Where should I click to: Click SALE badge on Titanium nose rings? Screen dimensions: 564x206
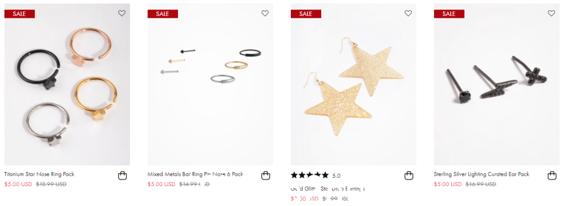(19, 14)
